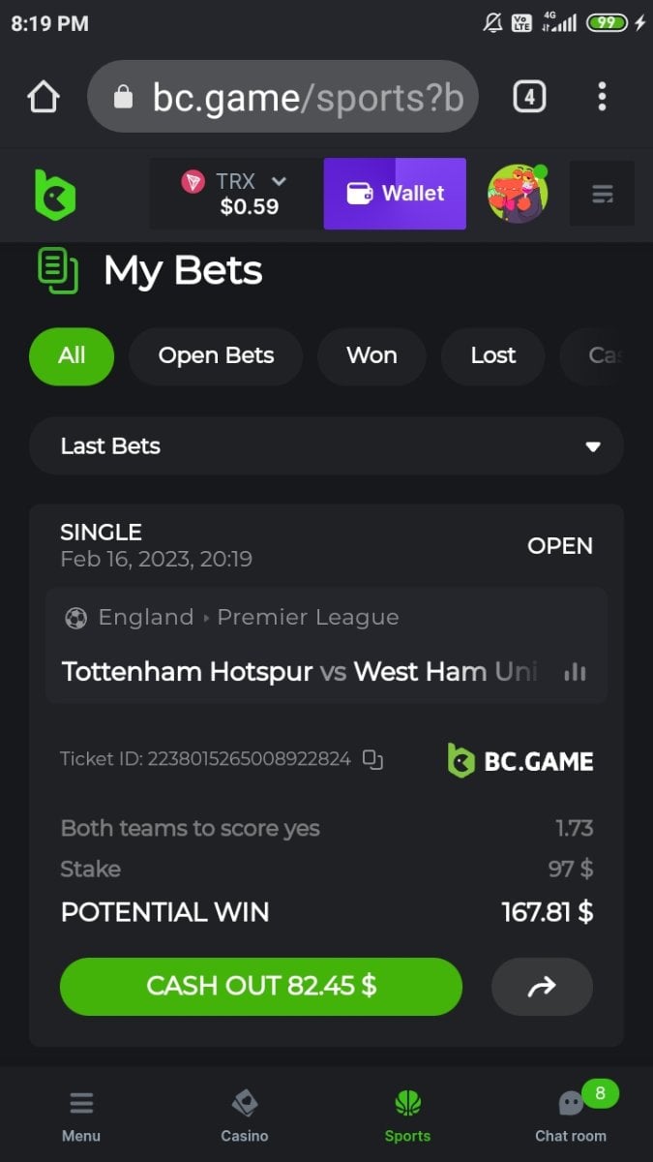Go to Casino in the bottom navigation
Image resolution: width=653 pixels, height=1162 pixels.
245,1115
